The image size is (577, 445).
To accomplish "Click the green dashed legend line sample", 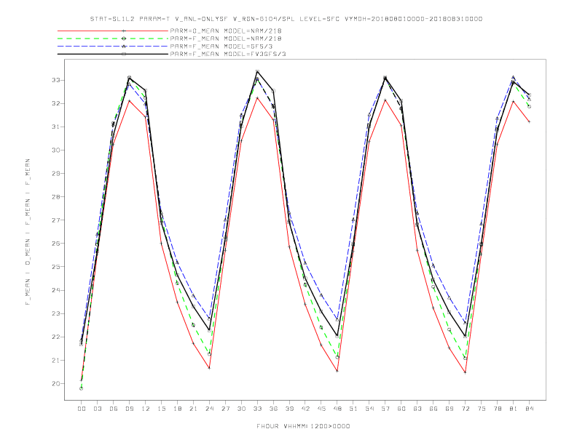I will pyautogui.click(x=113, y=39).
